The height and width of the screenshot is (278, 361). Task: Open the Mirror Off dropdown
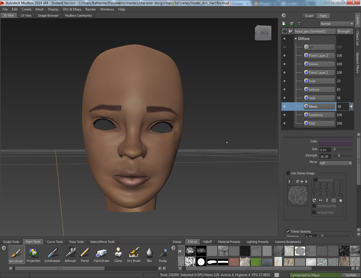click(336, 163)
